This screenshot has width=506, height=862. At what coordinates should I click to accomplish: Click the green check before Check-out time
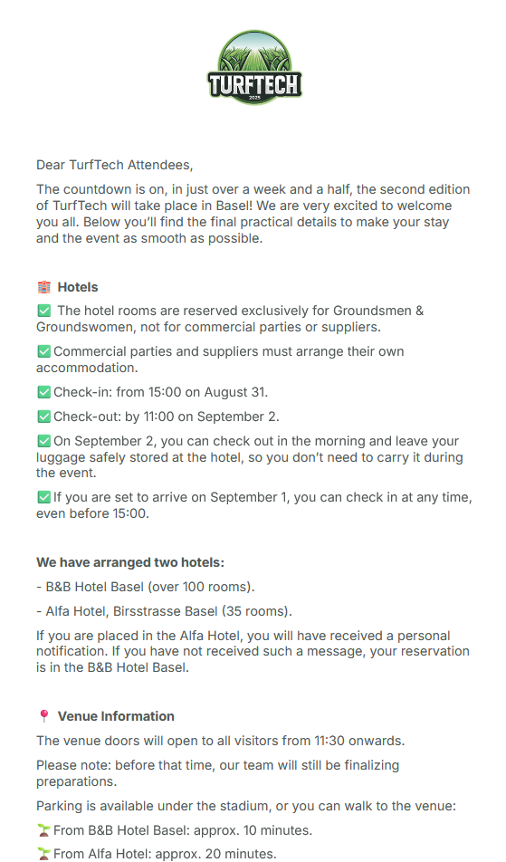pyautogui.click(x=44, y=417)
